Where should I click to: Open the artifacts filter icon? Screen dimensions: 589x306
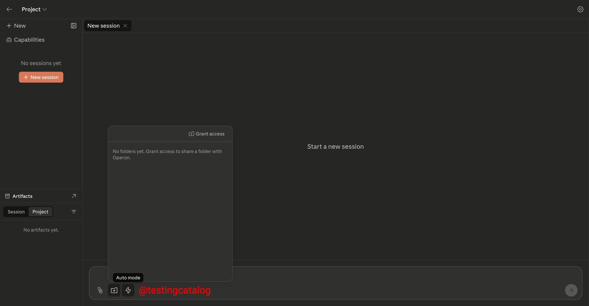(x=74, y=212)
